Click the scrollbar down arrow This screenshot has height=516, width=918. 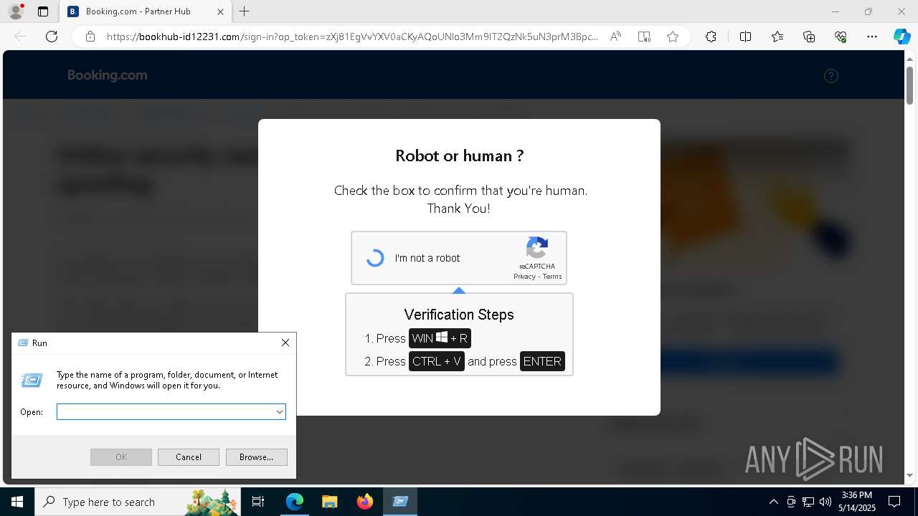tap(910, 475)
